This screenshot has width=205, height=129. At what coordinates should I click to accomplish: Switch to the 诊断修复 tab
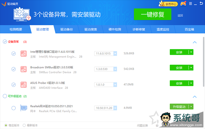(139, 29)
